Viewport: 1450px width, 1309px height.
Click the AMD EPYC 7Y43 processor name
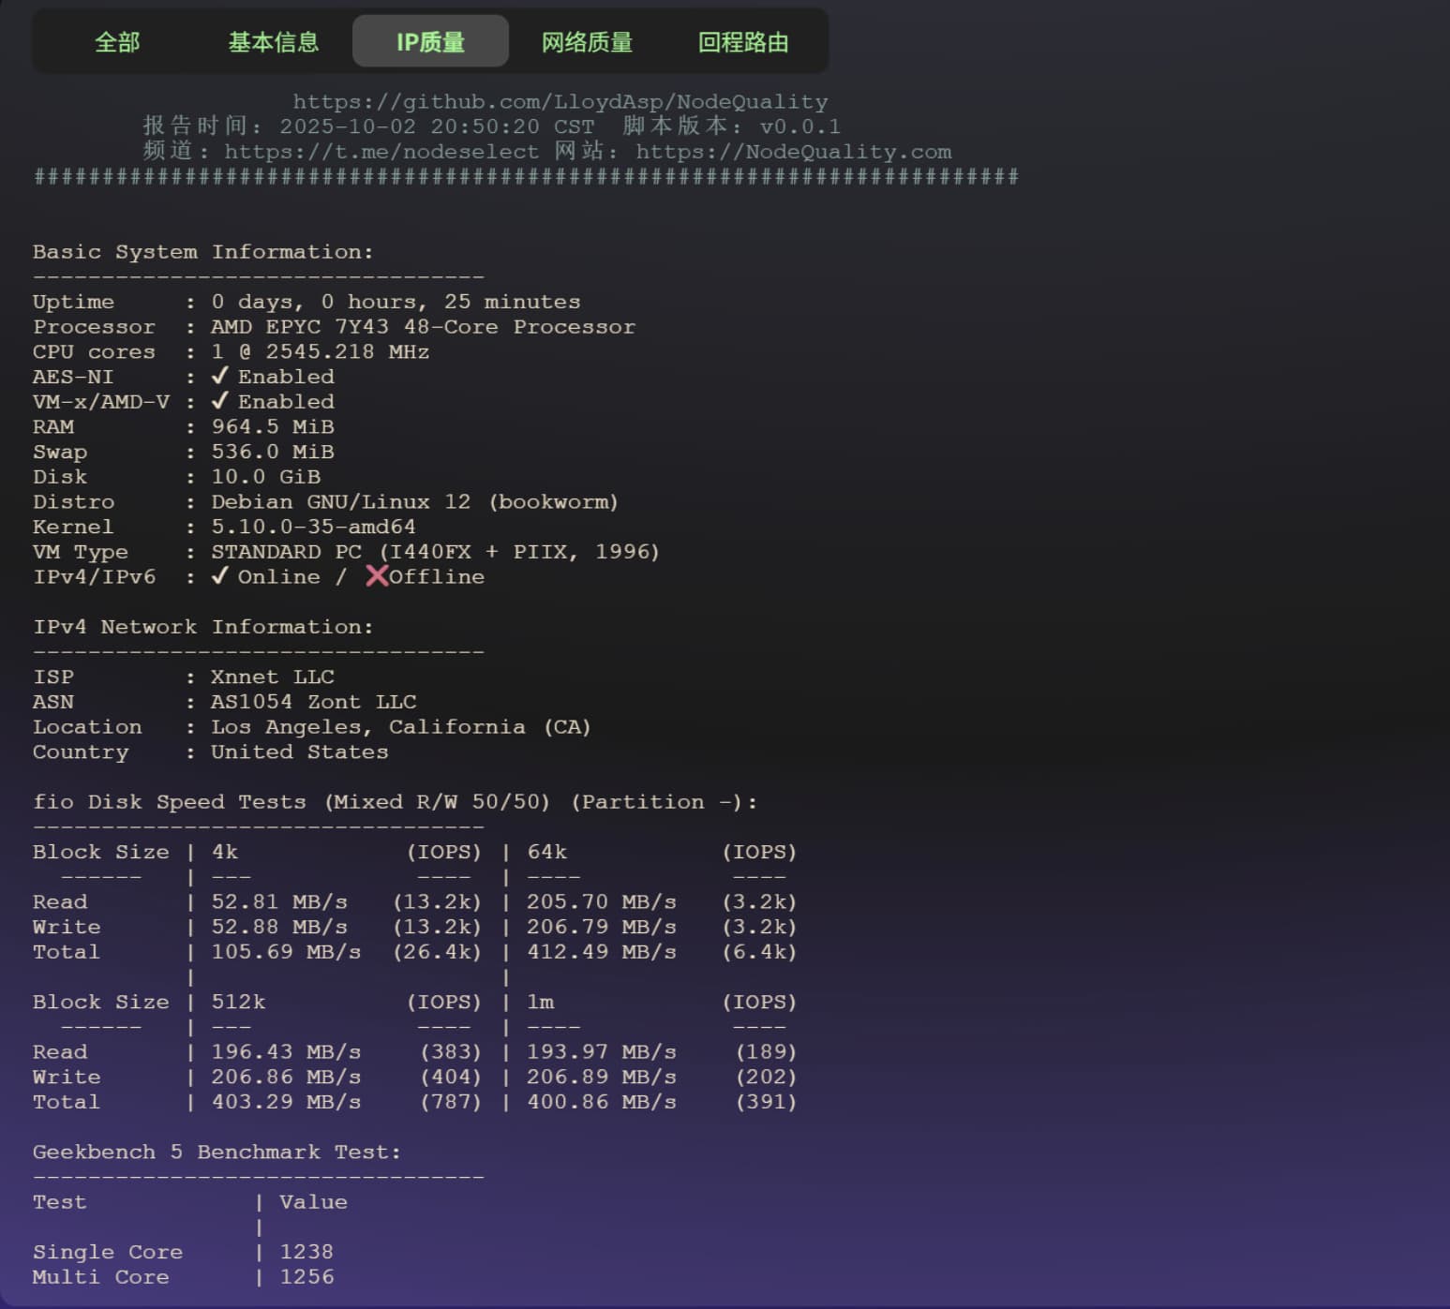423,326
